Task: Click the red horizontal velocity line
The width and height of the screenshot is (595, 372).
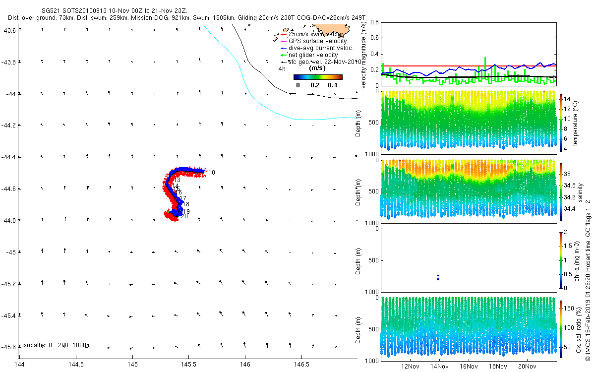Action: [469, 65]
